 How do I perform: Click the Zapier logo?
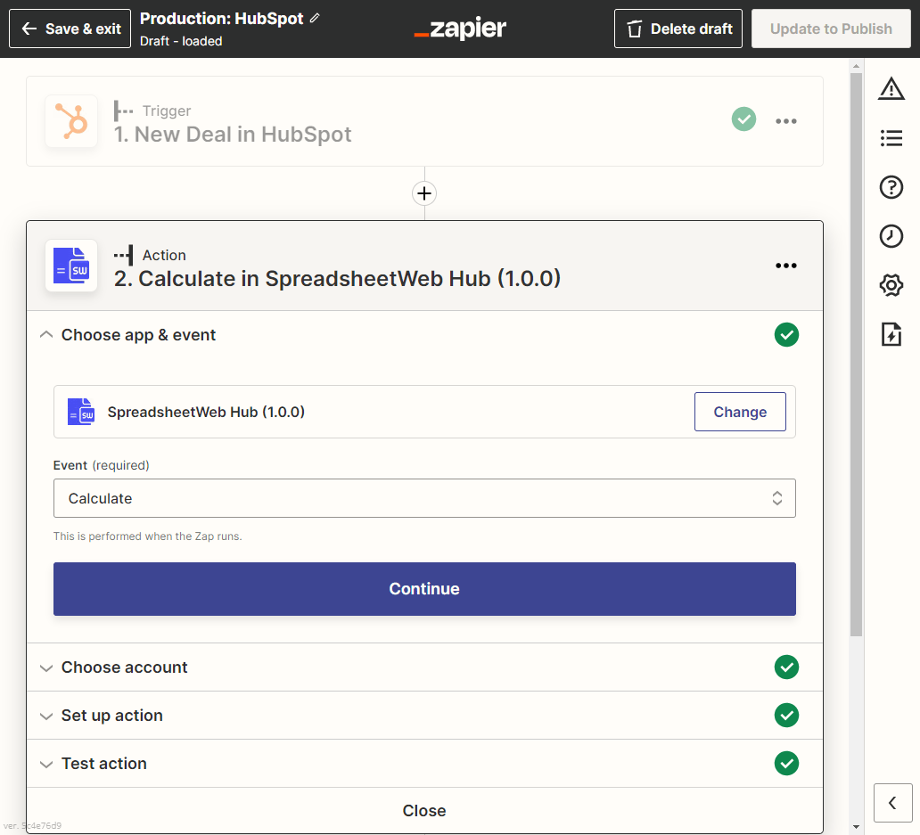coord(460,29)
